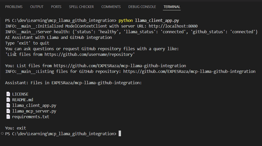Open the DEBUG CONSOLE tab

[x=142, y=7]
